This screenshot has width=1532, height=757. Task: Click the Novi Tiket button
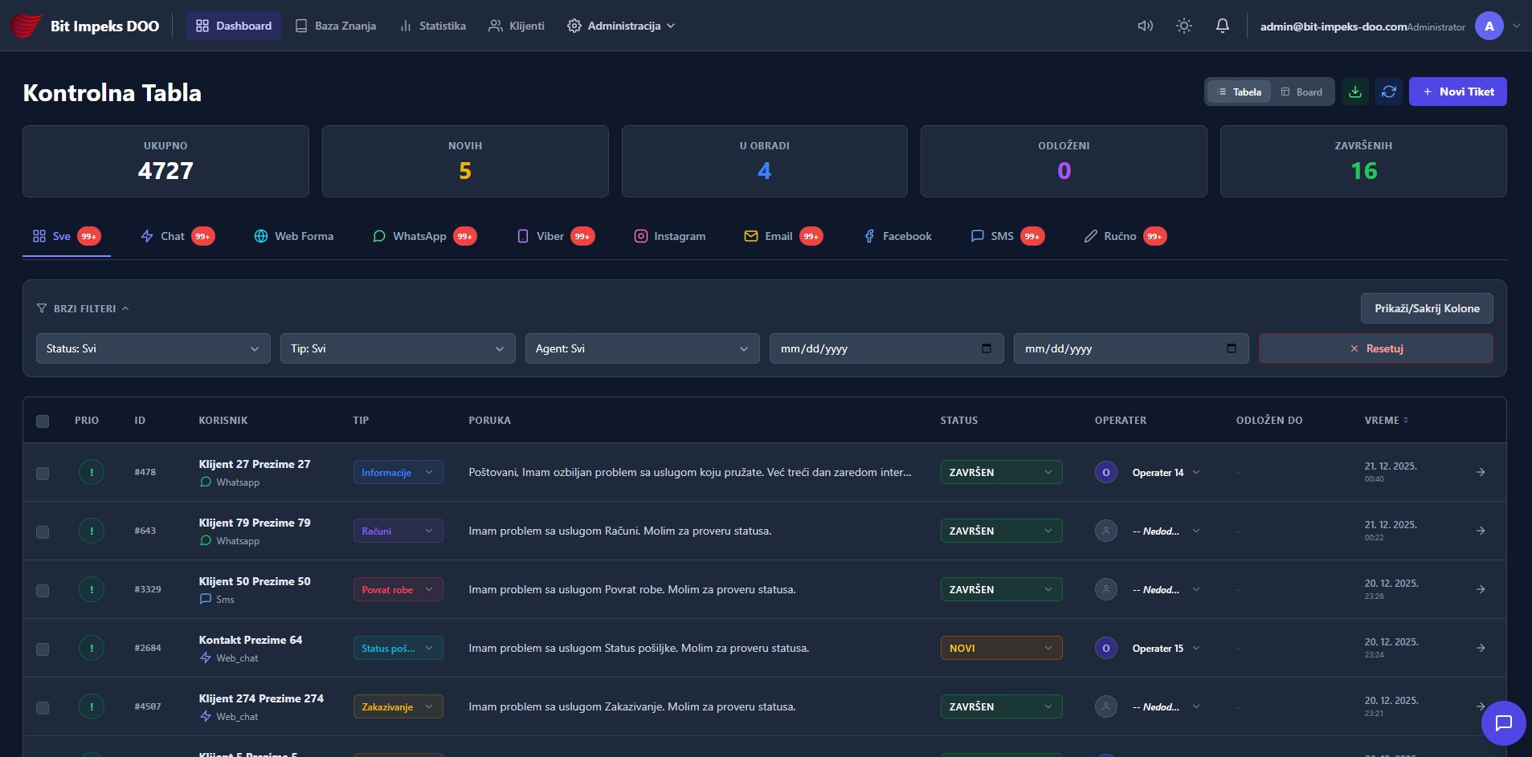pos(1458,92)
